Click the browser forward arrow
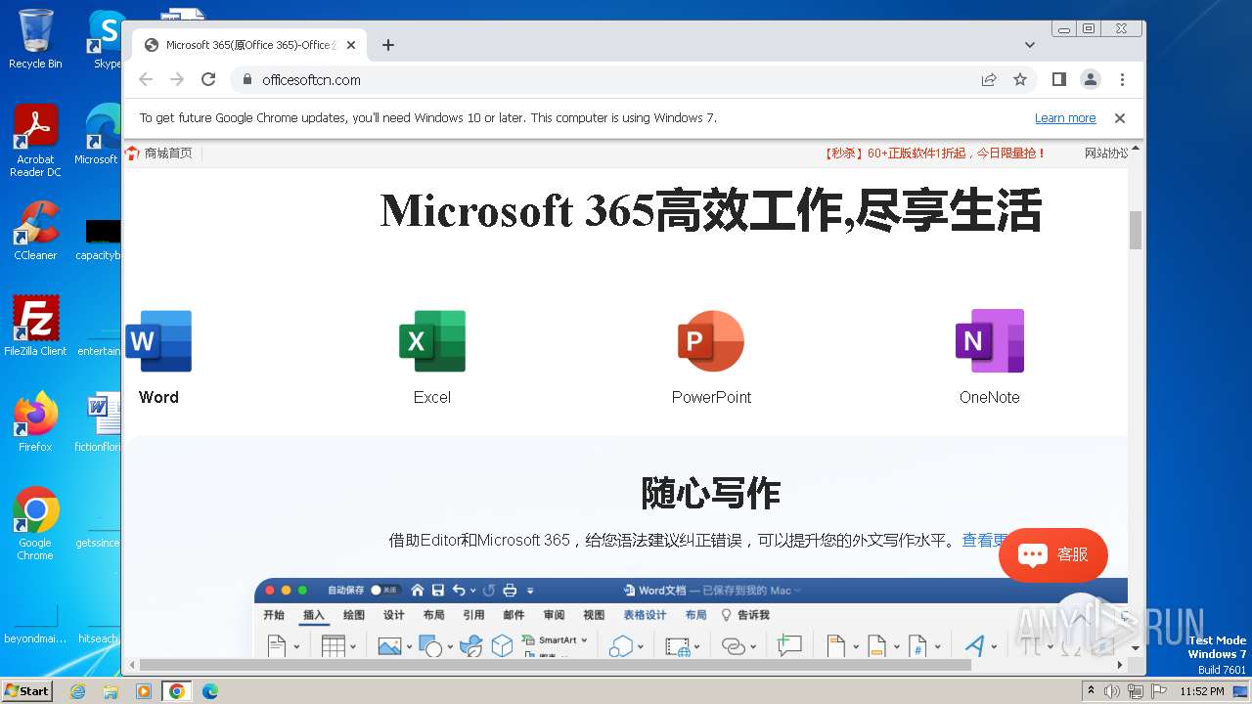Screen dimensions: 1252x704 177,80
